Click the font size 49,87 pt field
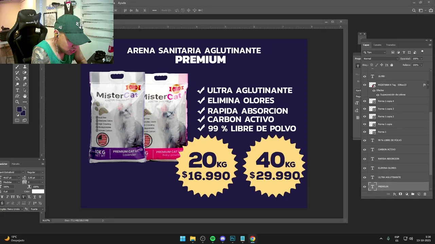This screenshot has height=244, width=435. pos(9,178)
